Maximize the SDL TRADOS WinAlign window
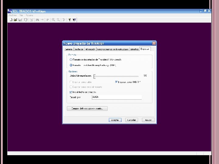The width and height of the screenshot is (219, 164). pos(205,11)
